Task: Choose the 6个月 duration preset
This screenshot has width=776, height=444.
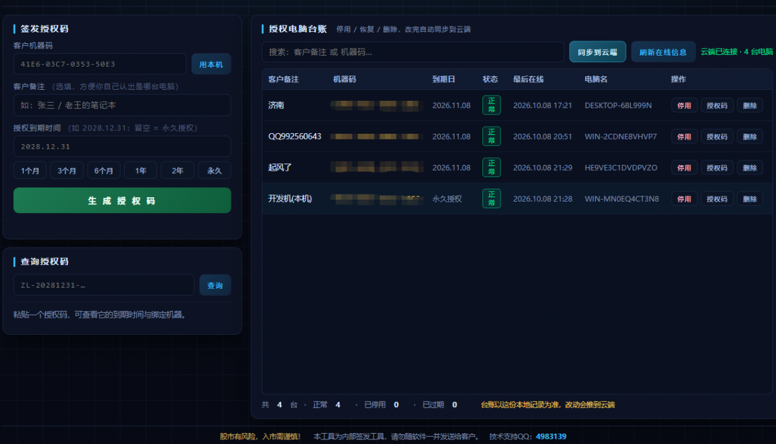Action: (103, 171)
